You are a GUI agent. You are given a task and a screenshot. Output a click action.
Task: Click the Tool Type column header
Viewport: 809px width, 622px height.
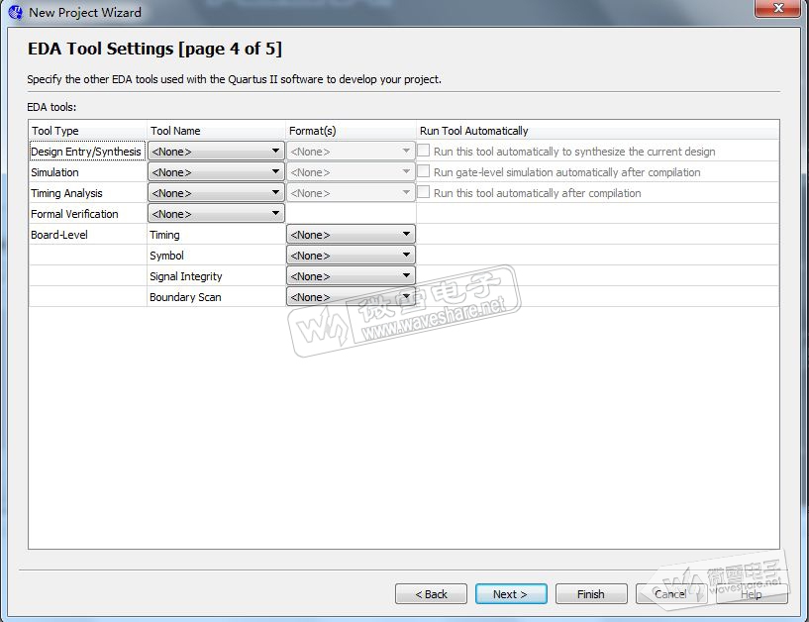pyautogui.click(x=88, y=131)
